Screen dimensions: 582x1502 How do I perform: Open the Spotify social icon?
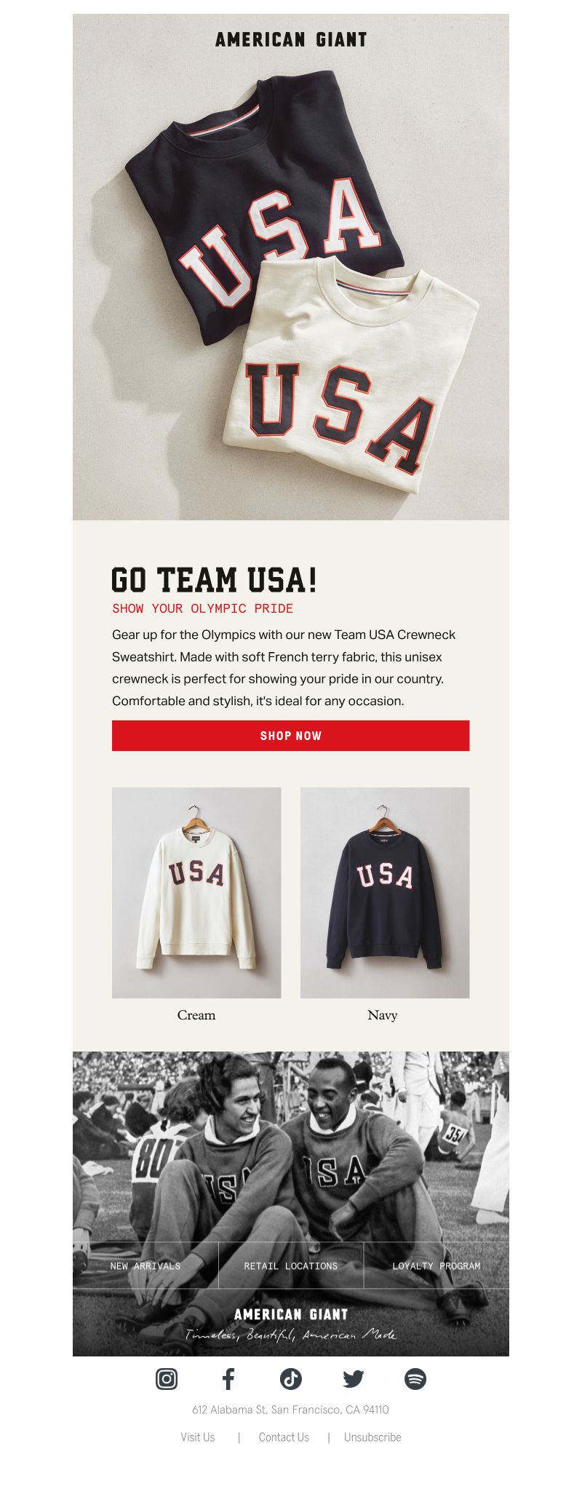click(415, 1378)
